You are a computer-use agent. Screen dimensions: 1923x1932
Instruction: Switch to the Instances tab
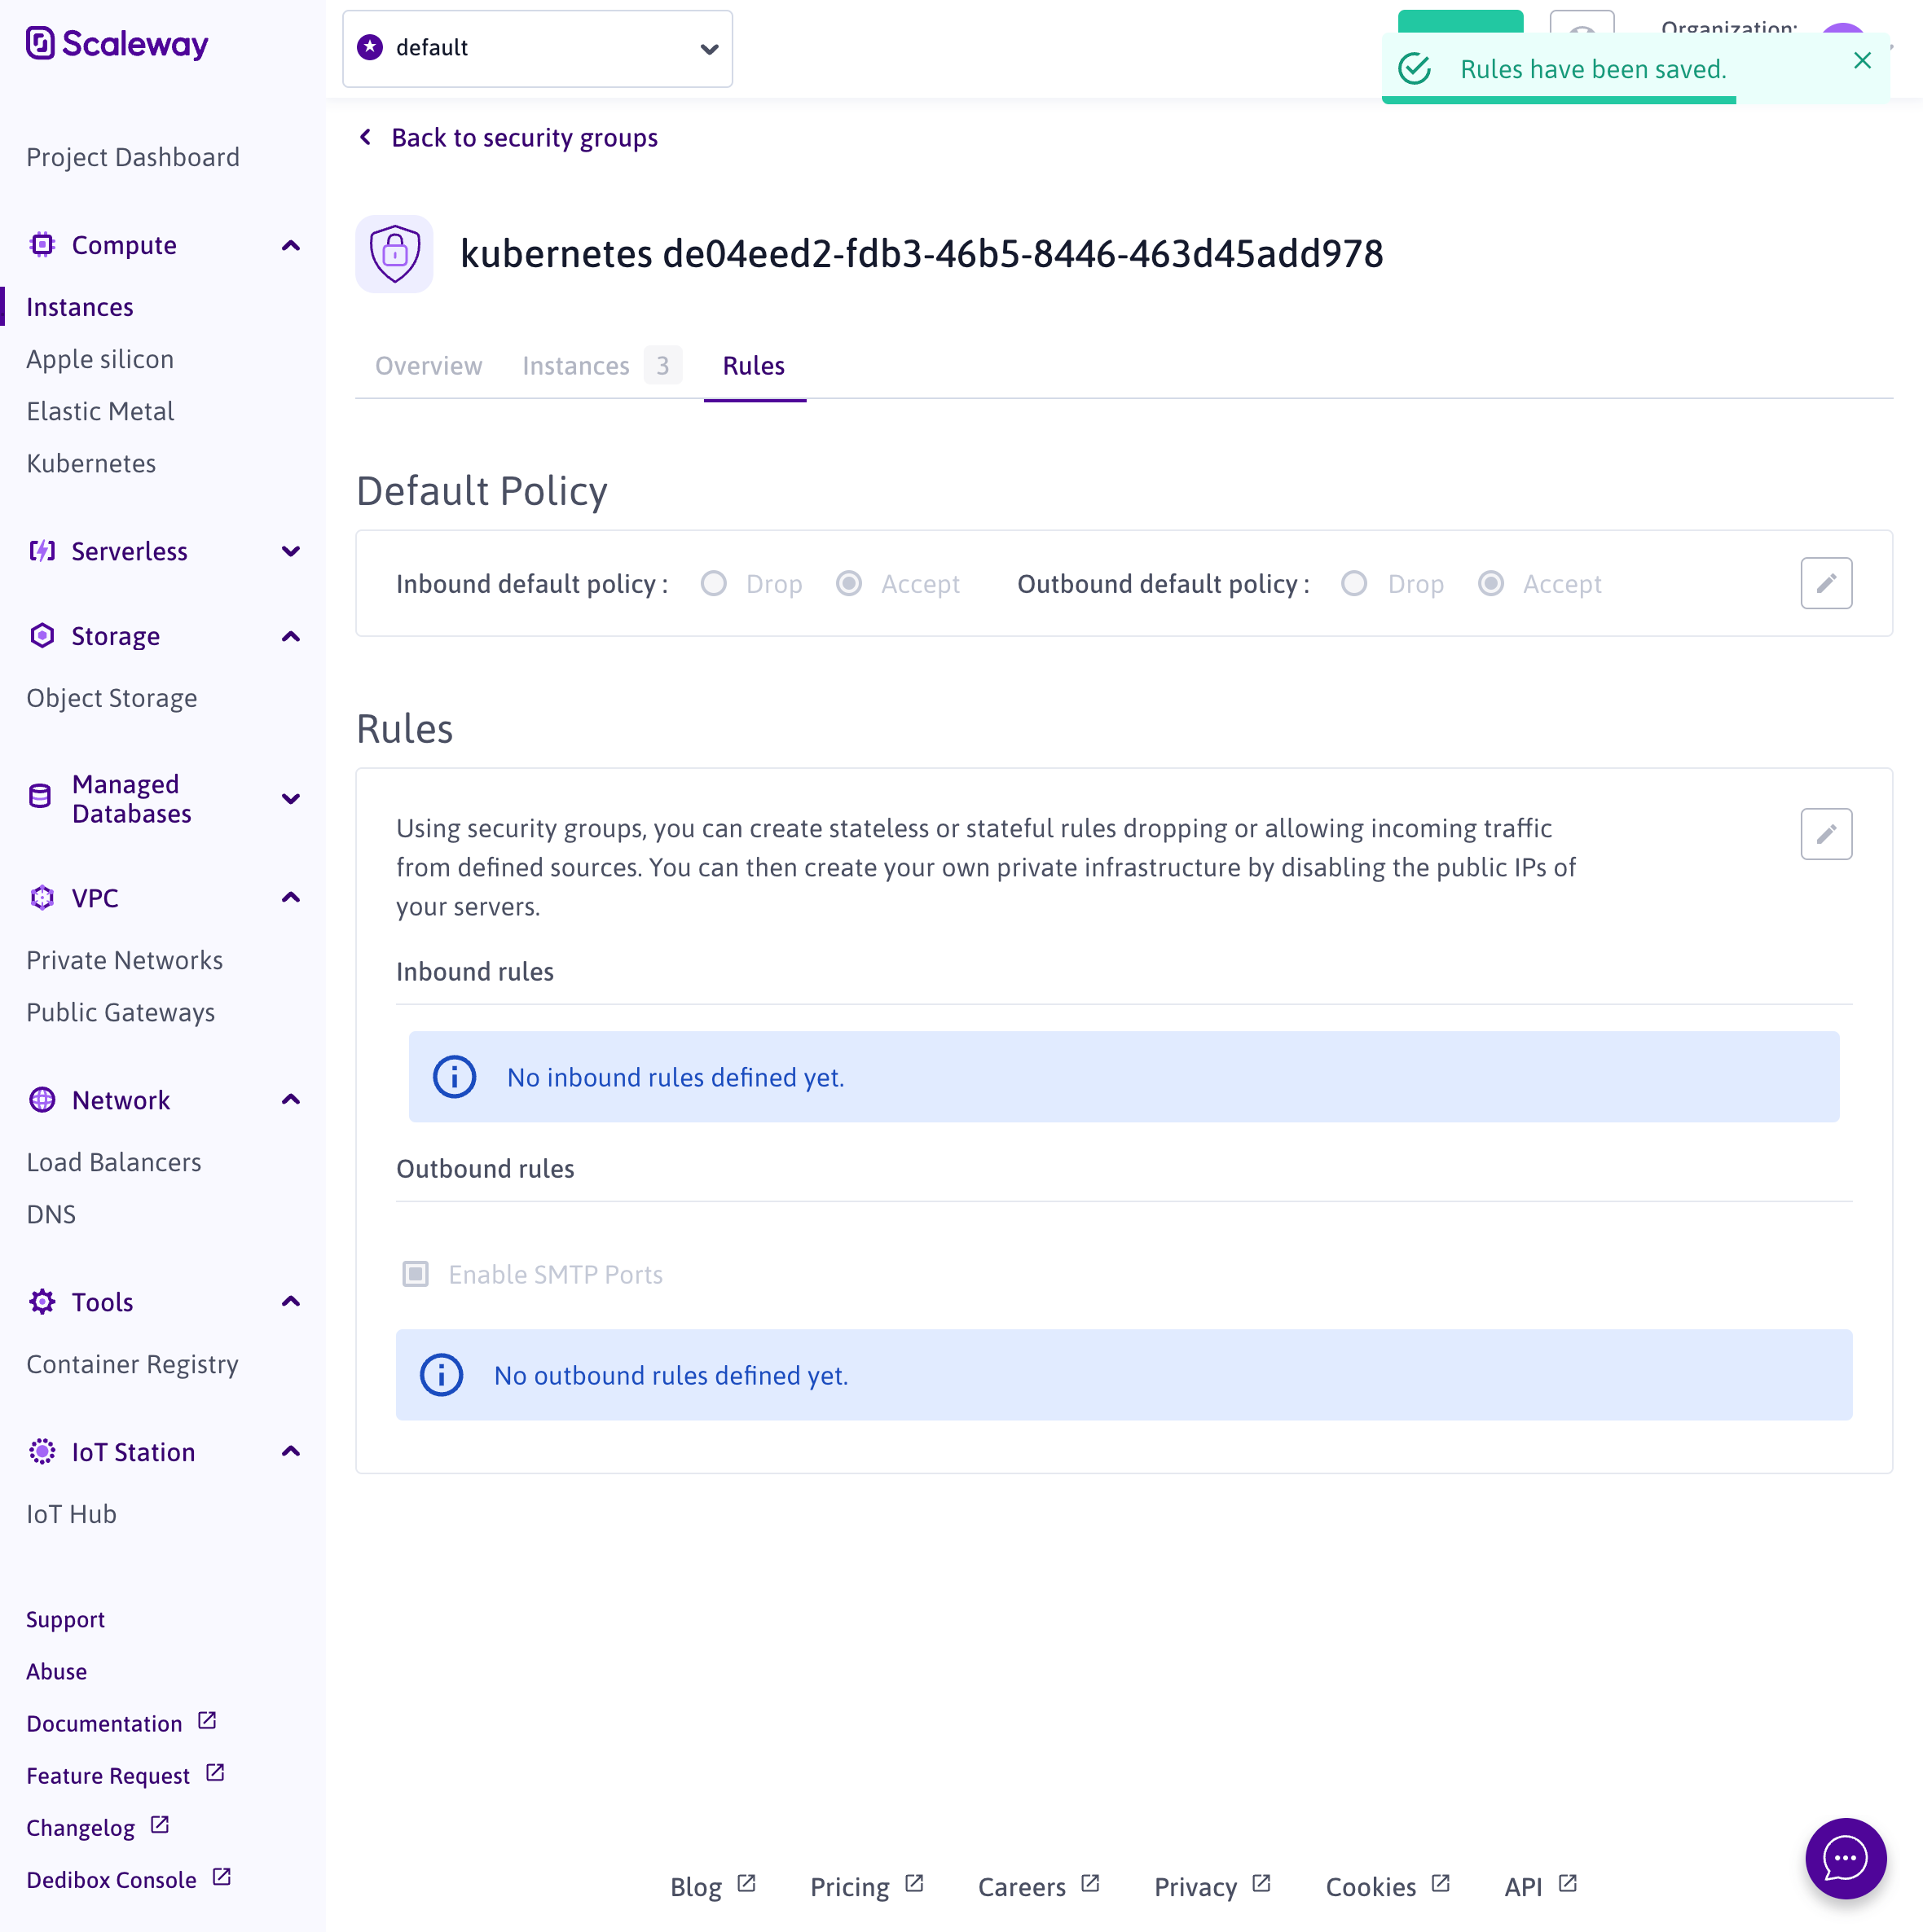(576, 366)
